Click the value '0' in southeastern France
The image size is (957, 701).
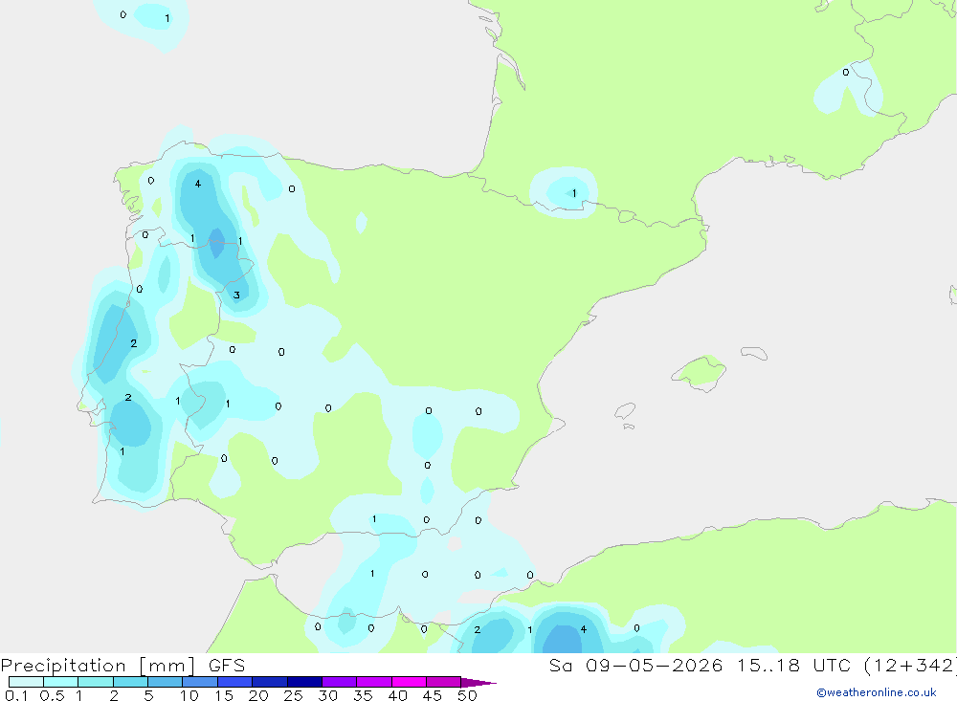pos(845,72)
